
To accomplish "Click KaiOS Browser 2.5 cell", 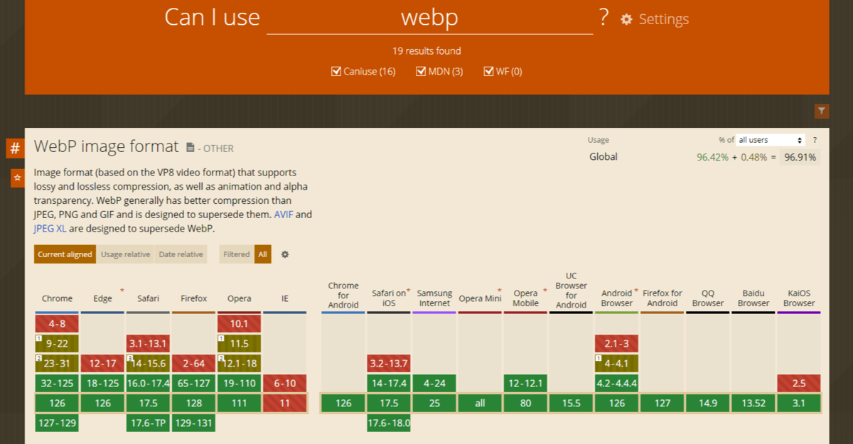I will coord(799,384).
